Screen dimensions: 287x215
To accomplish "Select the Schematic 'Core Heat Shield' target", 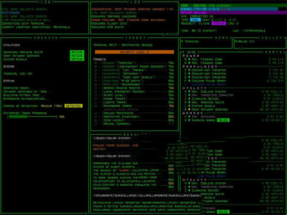I will 134,77.
